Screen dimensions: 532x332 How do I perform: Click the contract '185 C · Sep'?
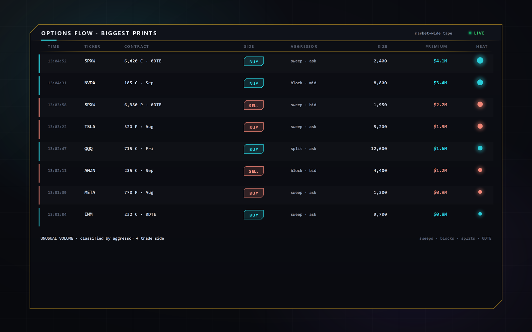point(139,83)
